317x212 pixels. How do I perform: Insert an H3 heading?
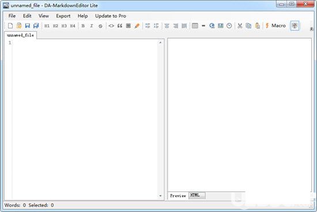coord(64,26)
